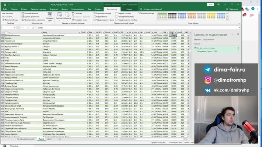
Task: Click the red notification extension icon in the browser
Action: pyautogui.click(x=245, y=15)
